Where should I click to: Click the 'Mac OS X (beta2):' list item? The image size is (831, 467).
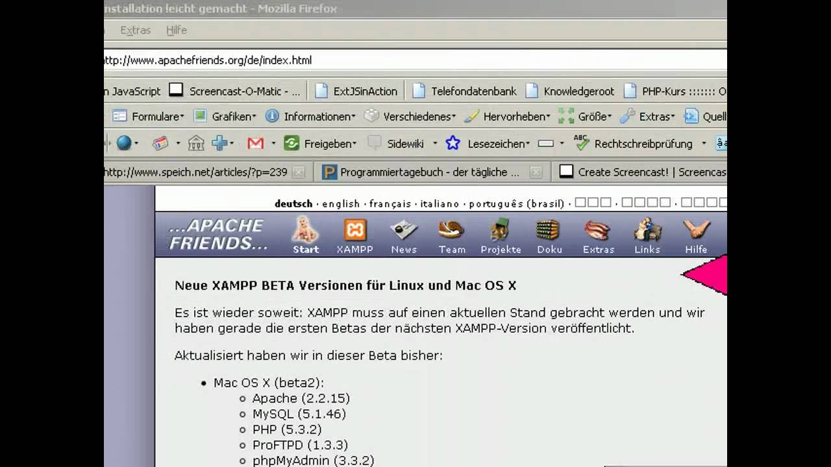click(x=269, y=383)
